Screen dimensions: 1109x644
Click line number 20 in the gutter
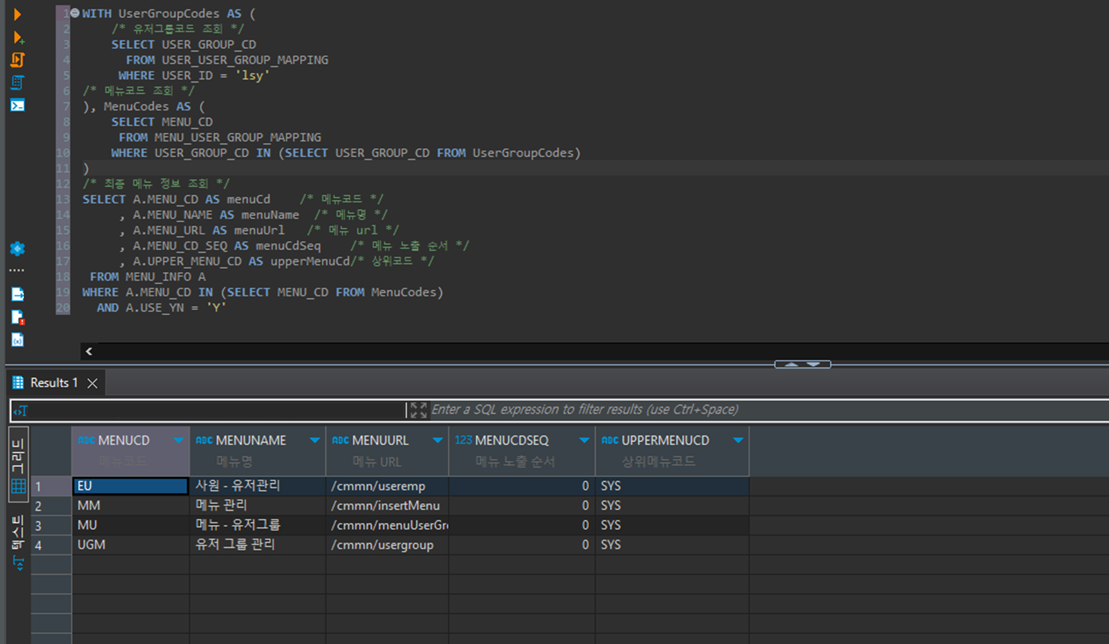(63, 308)
